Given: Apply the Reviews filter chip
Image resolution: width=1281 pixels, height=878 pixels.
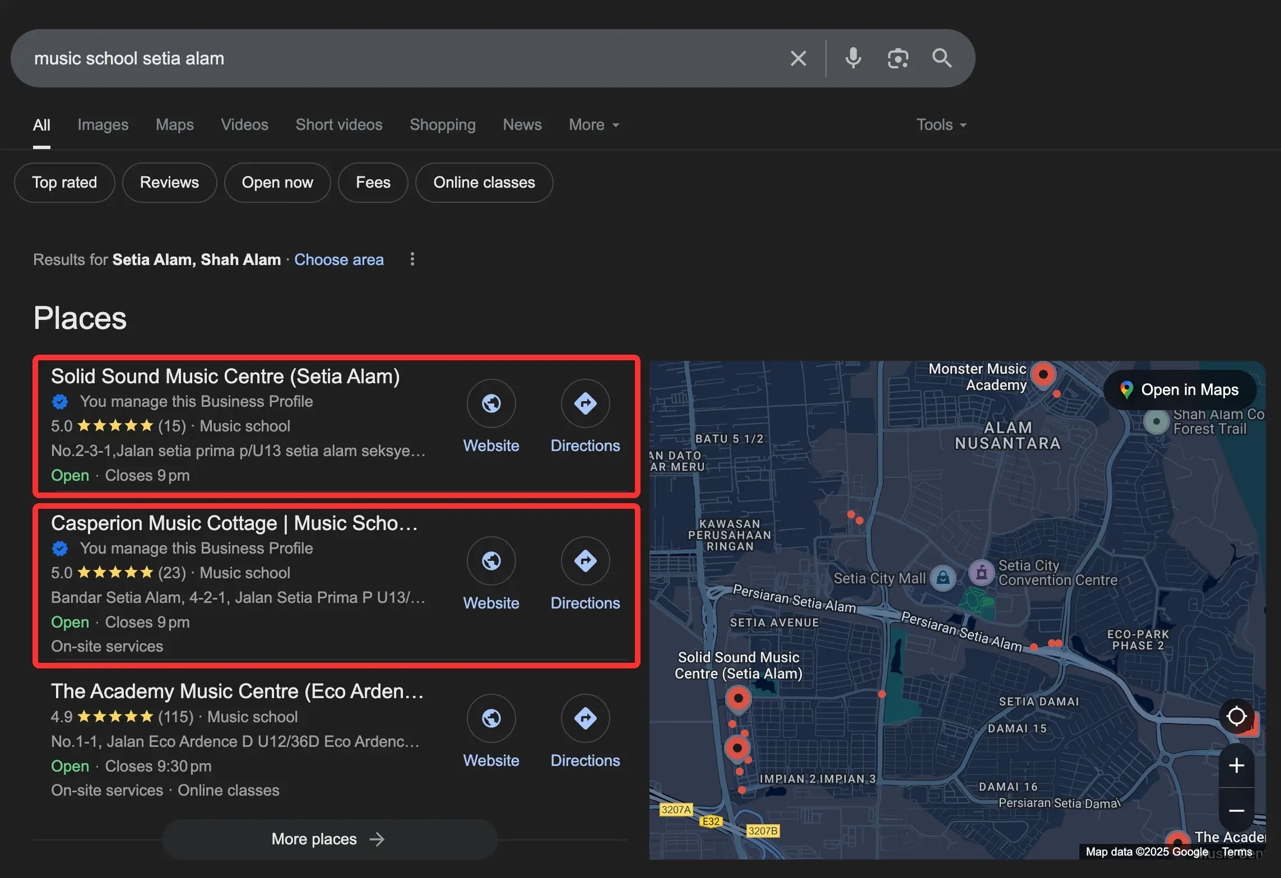Looking at the screenshot, I should pyautogui.click(x=169, y=183).
